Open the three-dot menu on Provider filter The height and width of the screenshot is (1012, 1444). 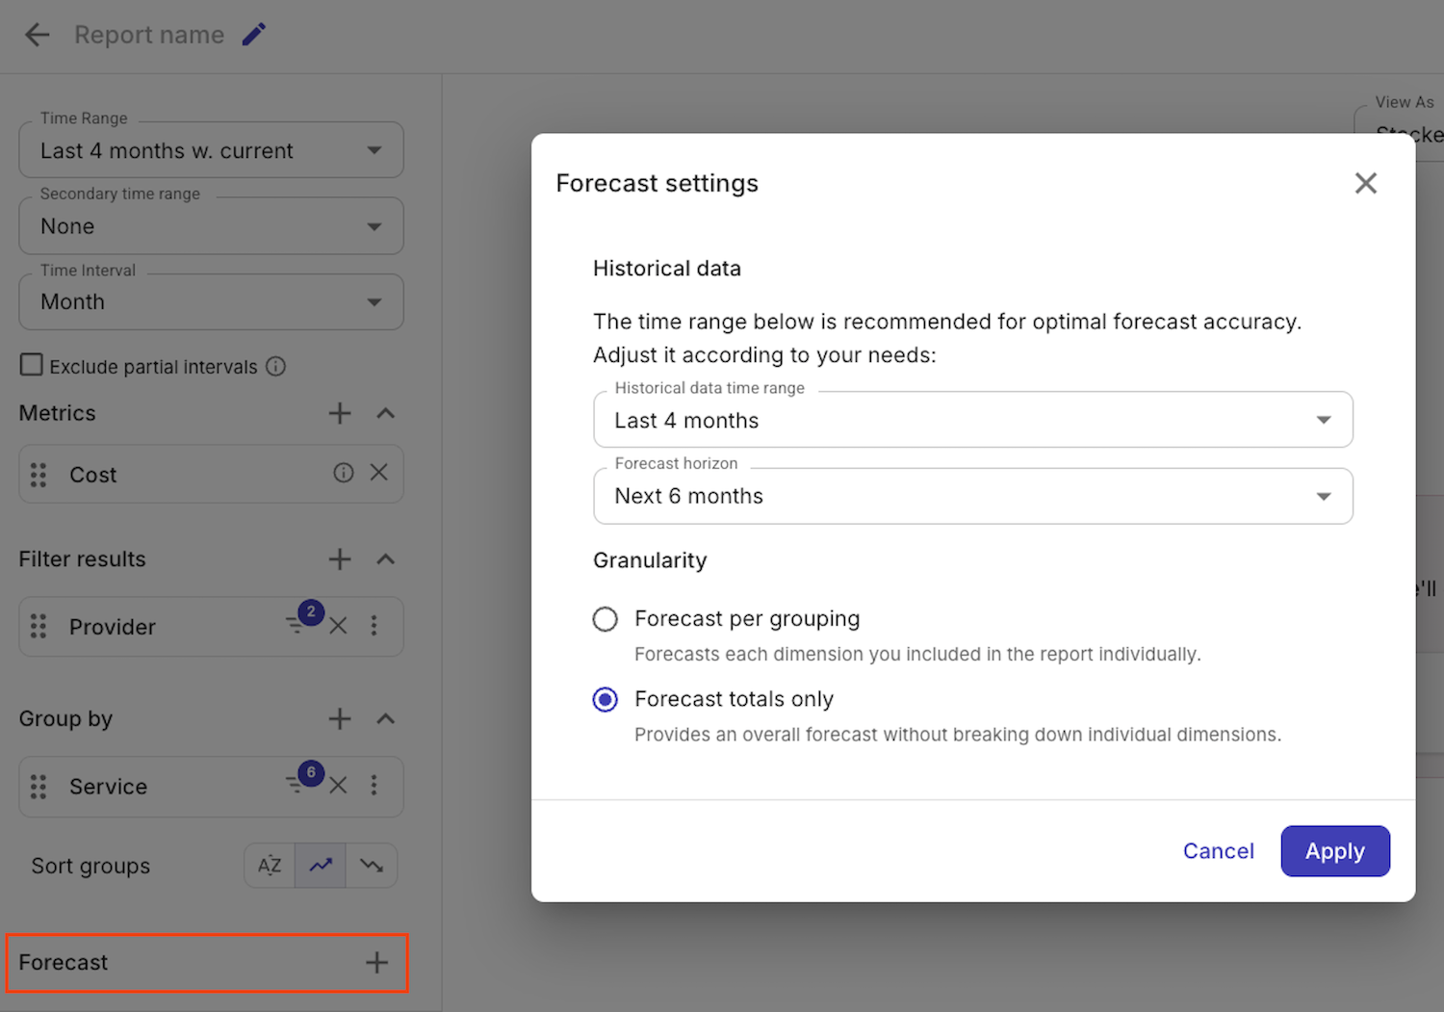click(x=374, y=626)
